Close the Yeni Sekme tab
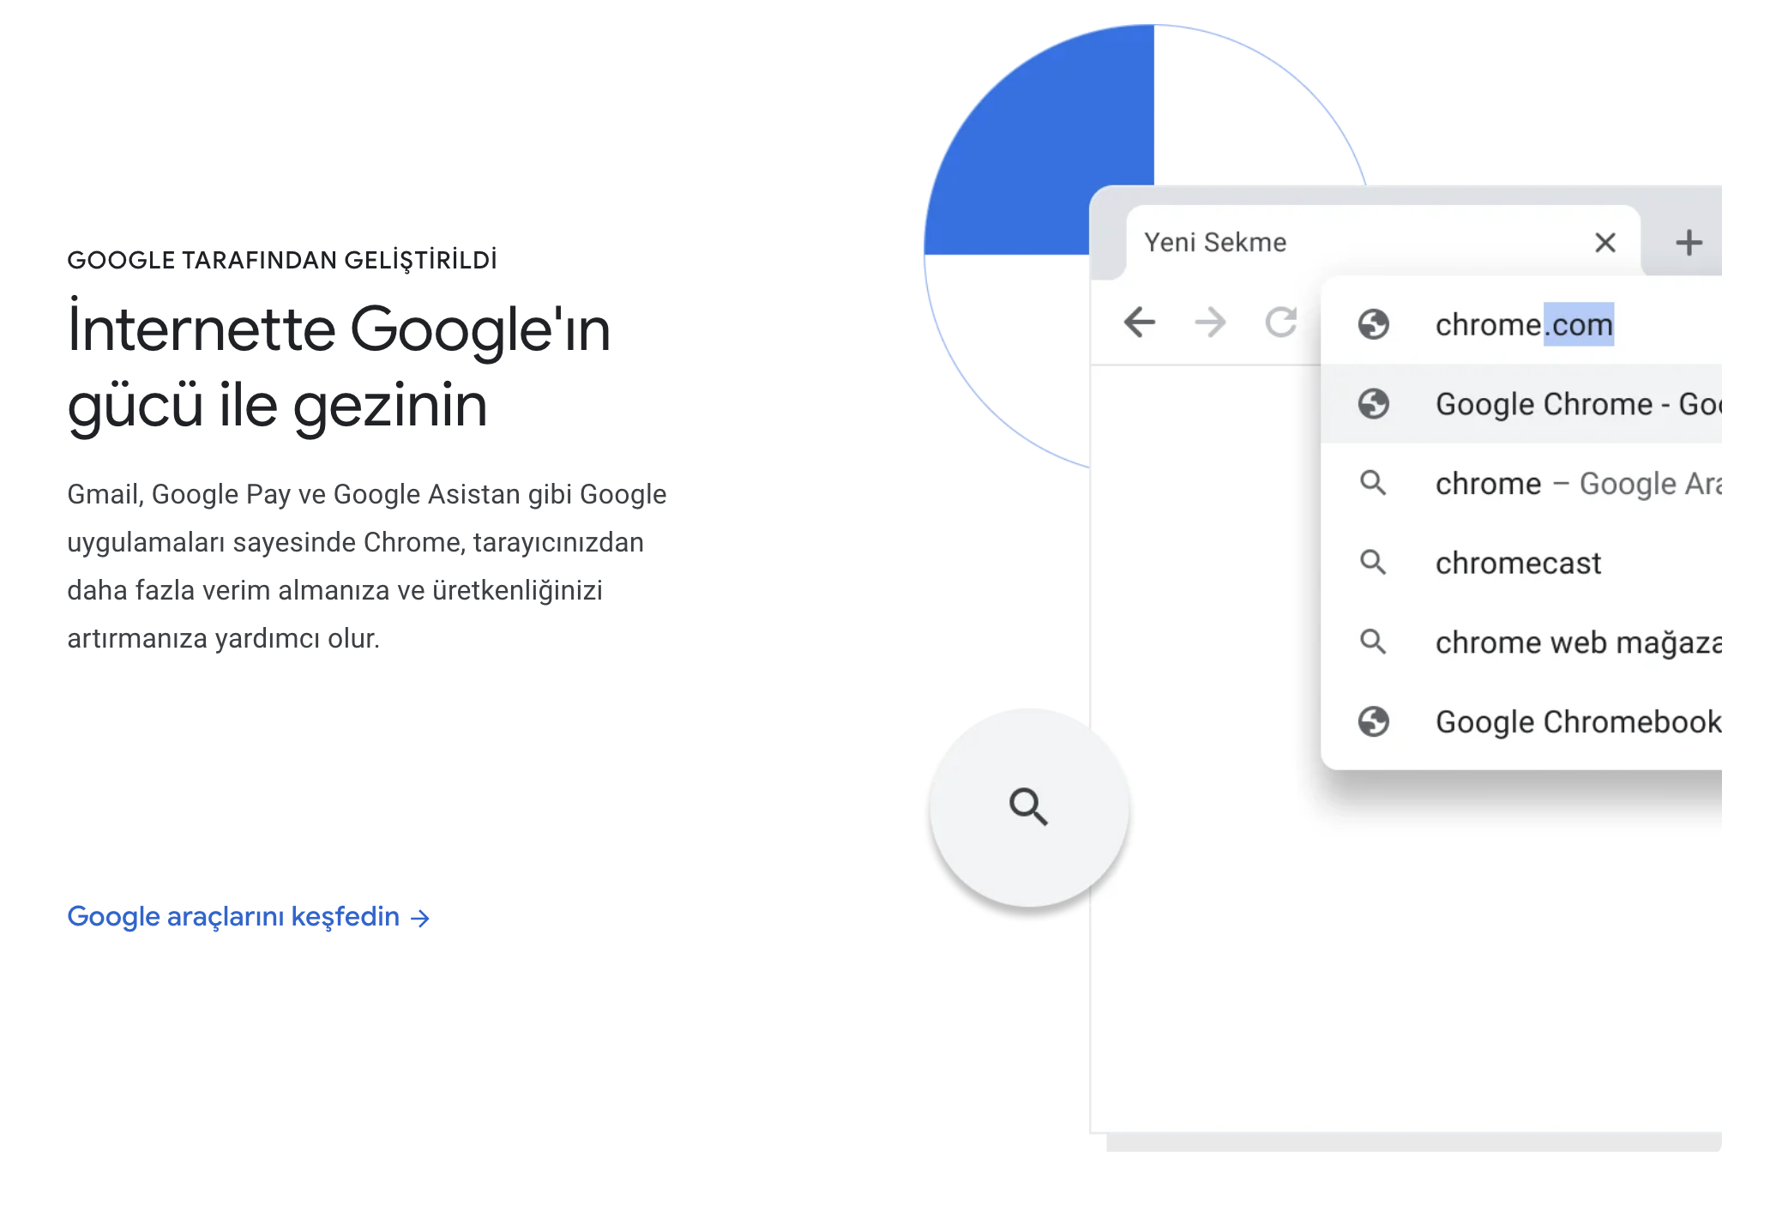 tap(1605, 243)
